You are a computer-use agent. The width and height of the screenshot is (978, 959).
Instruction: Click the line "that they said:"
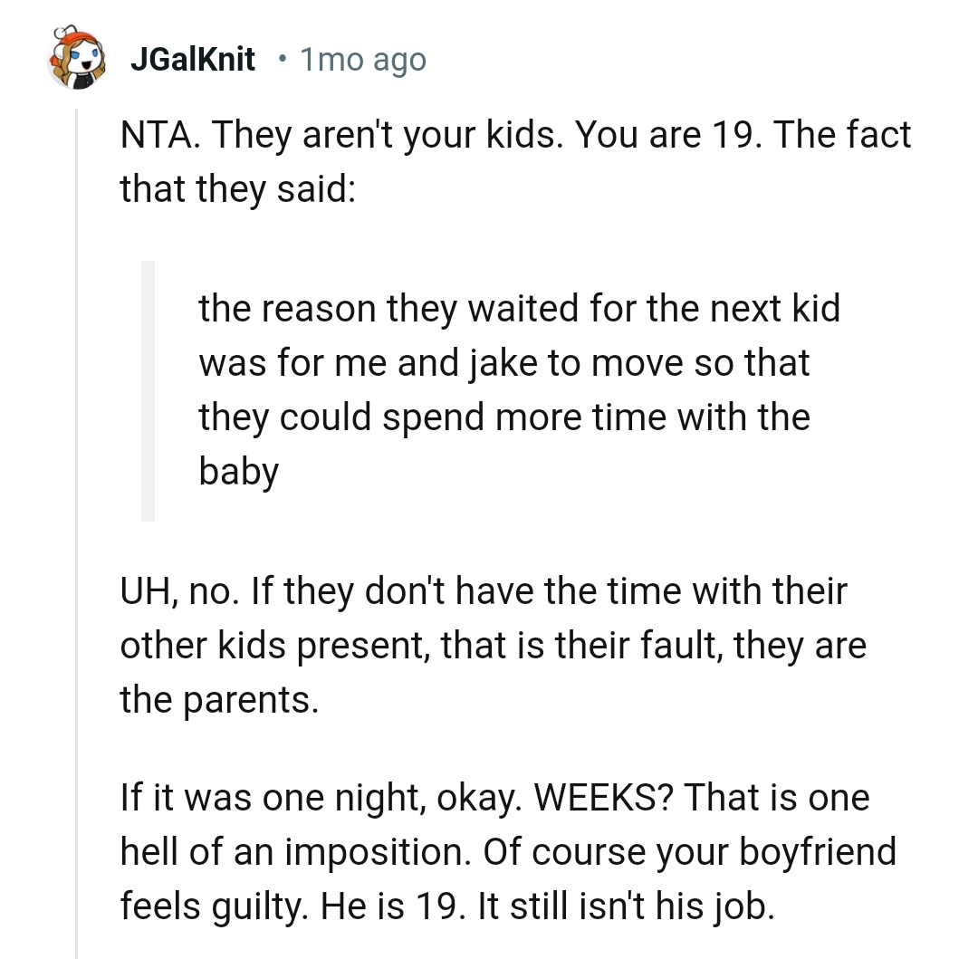click(235, 191)
